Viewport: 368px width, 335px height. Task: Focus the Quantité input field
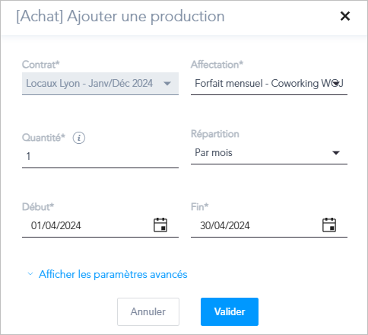click(100, 156)
